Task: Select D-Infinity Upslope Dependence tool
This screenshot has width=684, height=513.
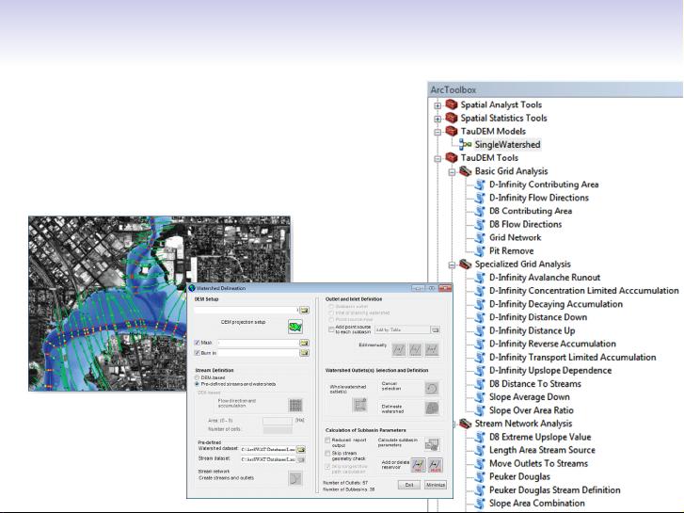Action: coord(550,370)
